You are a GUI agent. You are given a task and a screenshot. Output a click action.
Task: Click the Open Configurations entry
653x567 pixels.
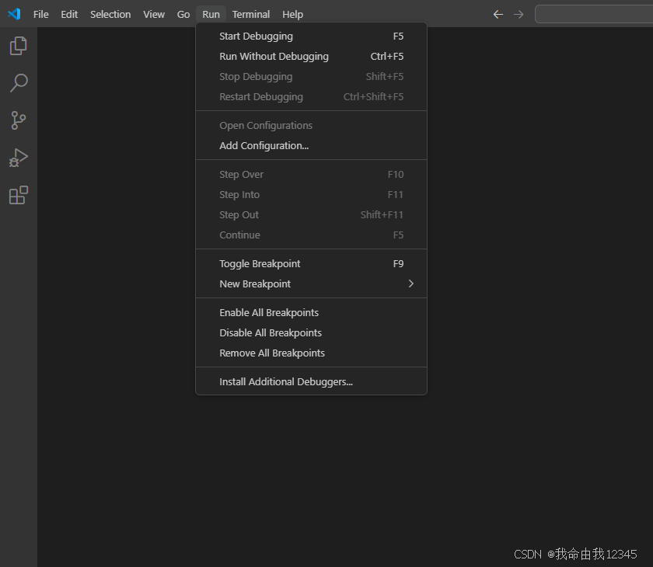pos(311,125)
